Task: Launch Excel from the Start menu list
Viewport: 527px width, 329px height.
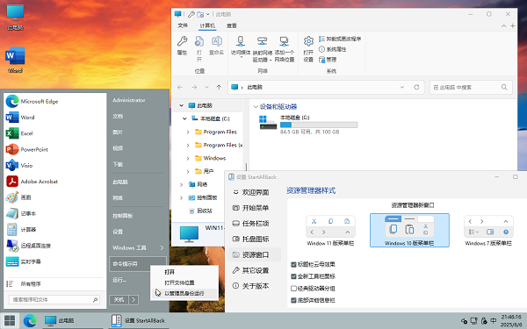Action: pos(54,133)
